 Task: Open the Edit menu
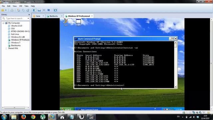[x=9, y=6]
